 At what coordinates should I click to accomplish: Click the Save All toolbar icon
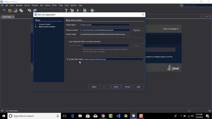pos(21,10)
